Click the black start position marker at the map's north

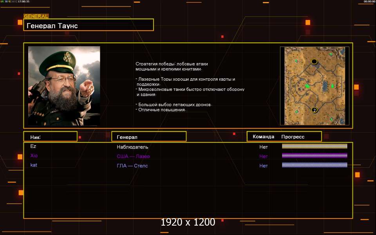click(314, 61)
